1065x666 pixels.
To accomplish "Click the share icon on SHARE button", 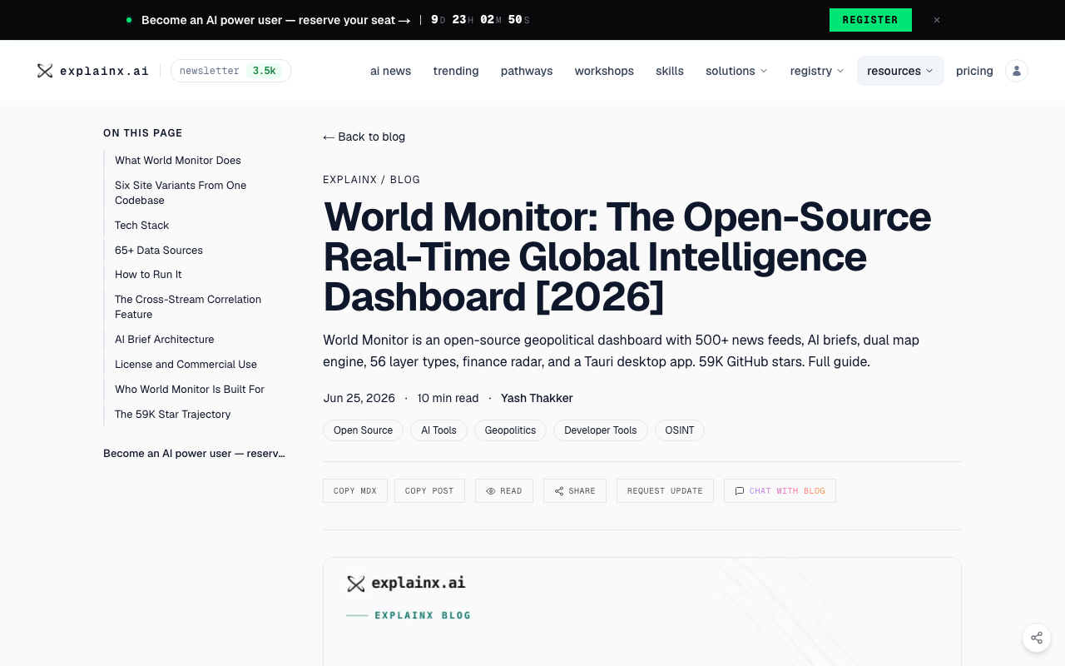I will tap(559, 491).
